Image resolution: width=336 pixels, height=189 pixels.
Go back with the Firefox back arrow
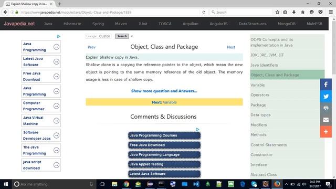(5, 12)
